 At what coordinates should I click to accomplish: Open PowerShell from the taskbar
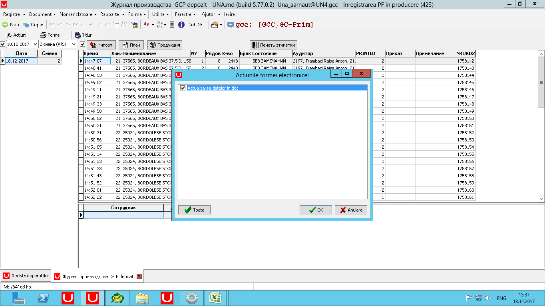44,298
